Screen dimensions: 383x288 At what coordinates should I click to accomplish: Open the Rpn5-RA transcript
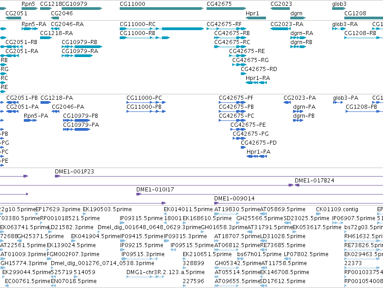(x=30, y=29)
